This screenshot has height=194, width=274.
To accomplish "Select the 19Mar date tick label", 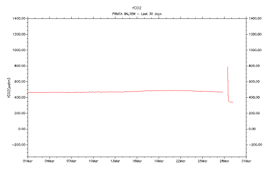I will 159,161.
